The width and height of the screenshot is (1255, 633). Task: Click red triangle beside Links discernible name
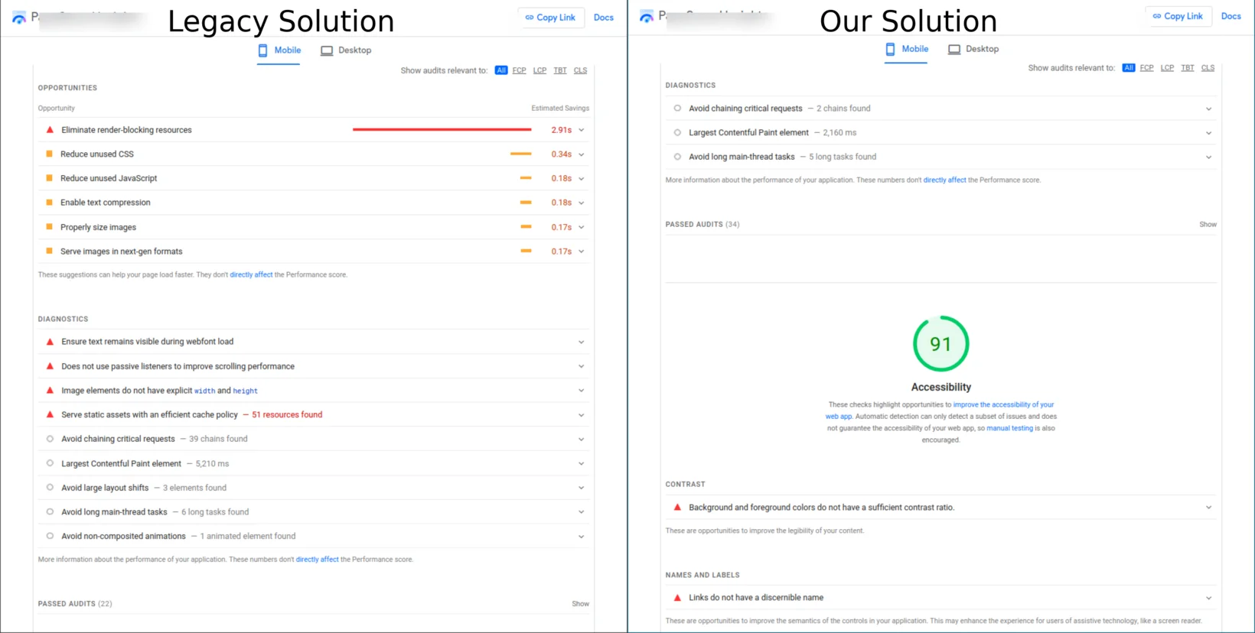pos(677,598)
